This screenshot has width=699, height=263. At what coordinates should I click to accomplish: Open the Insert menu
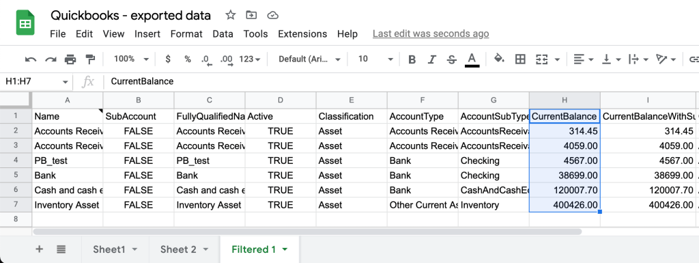(147, 34)
